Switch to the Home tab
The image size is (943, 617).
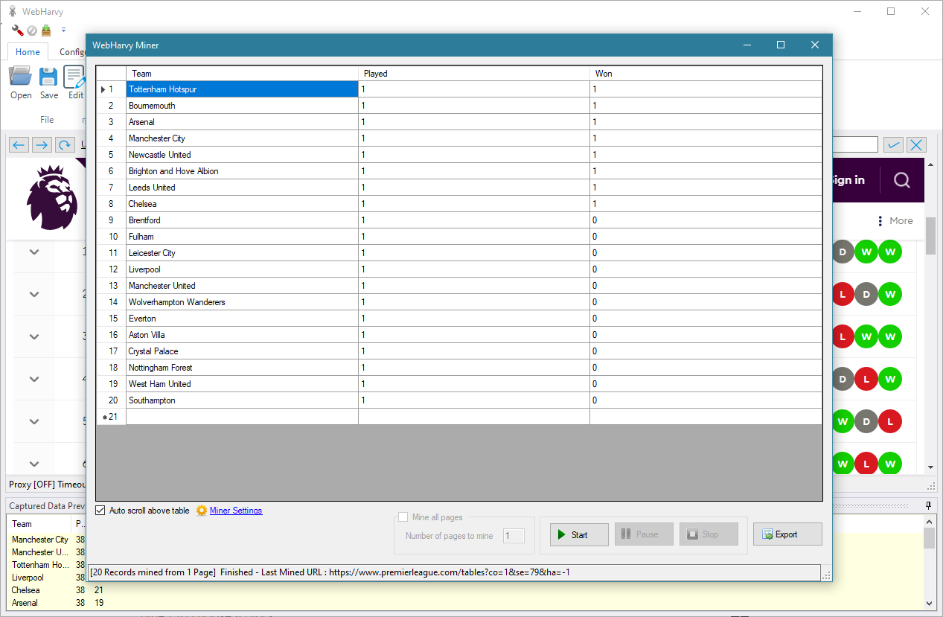pyautogui.click(x=27, y=51)
